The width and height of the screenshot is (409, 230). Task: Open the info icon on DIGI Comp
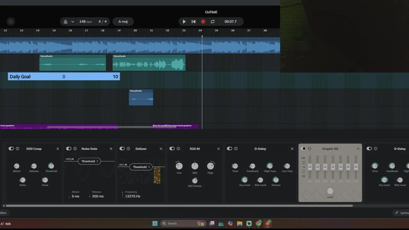[x=18, y=149]
